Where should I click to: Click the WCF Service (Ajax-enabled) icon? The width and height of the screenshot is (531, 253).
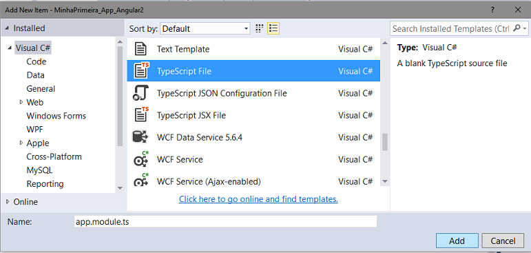(x=140, y=180)
